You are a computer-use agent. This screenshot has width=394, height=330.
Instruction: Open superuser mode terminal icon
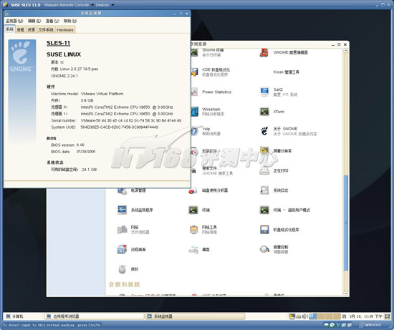tap(264, 210)
